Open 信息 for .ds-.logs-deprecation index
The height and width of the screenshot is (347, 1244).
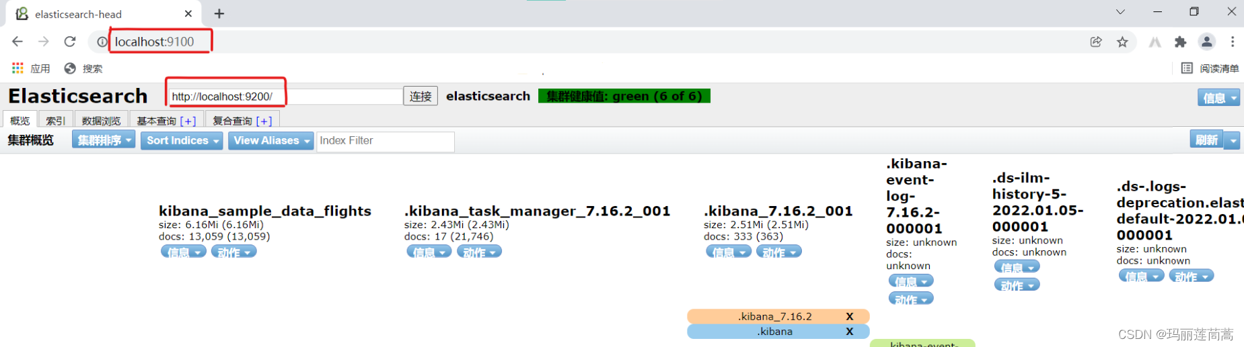[1142, 276]
